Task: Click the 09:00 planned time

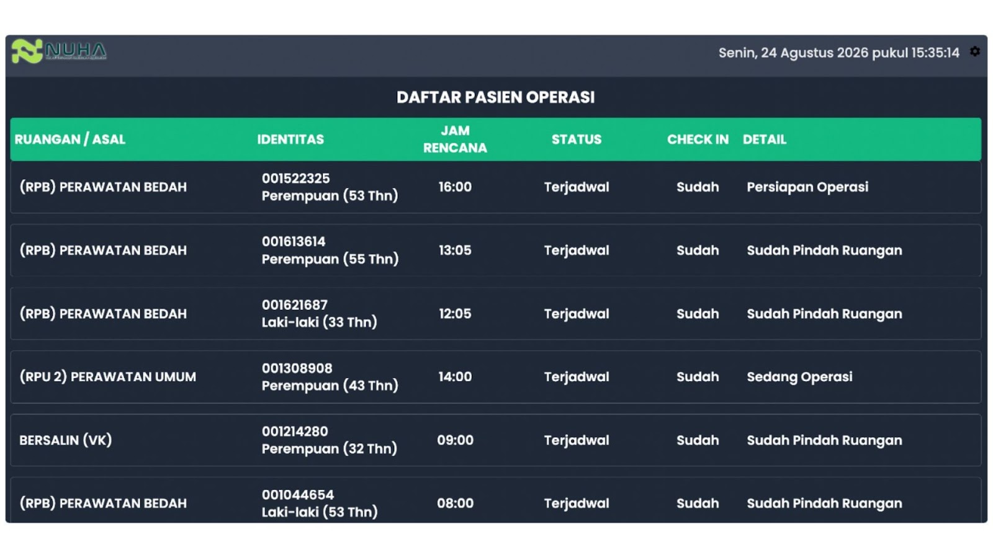Action: pyautogui.click(x=455, y=440)
